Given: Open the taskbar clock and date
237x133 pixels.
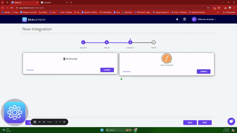Looking at the screenshot, I should [x=226, y=130].
